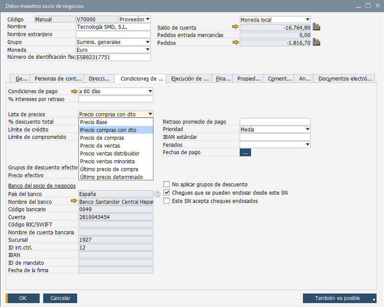The image size is (384, 307).
Task: Click the round list icon next to País del banco
Action: (157, 194)
